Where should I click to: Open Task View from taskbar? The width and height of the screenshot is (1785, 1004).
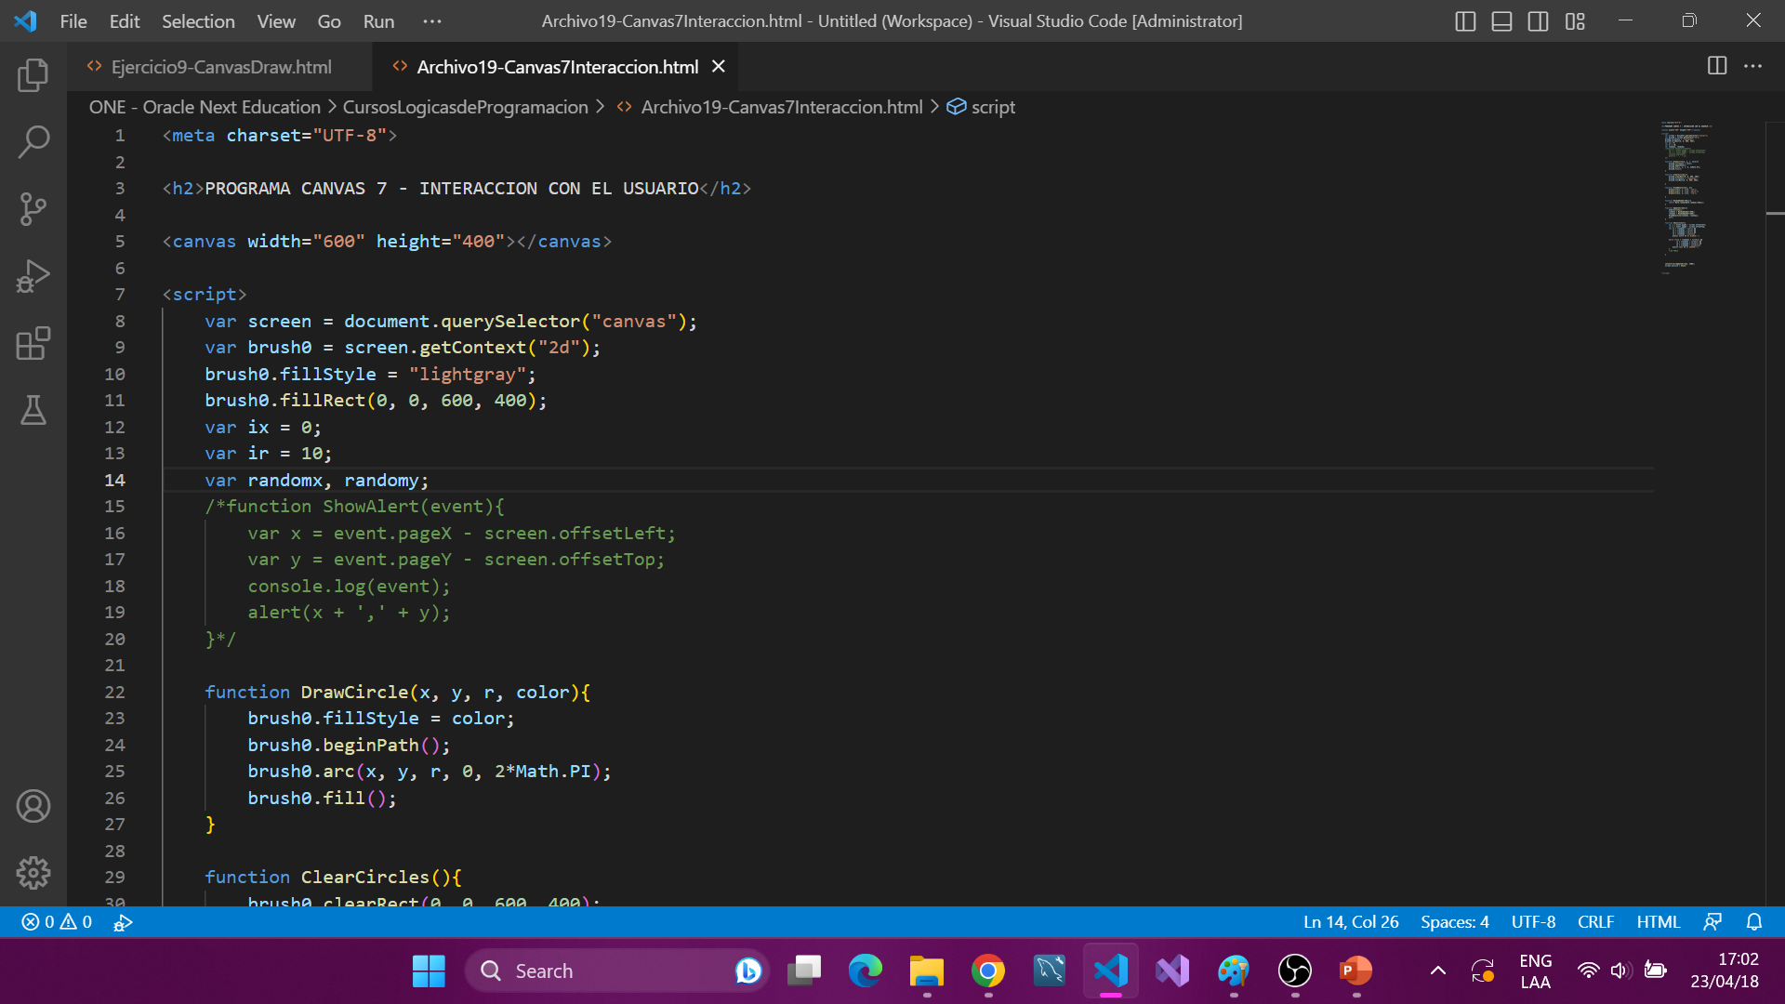coord(803,971)
